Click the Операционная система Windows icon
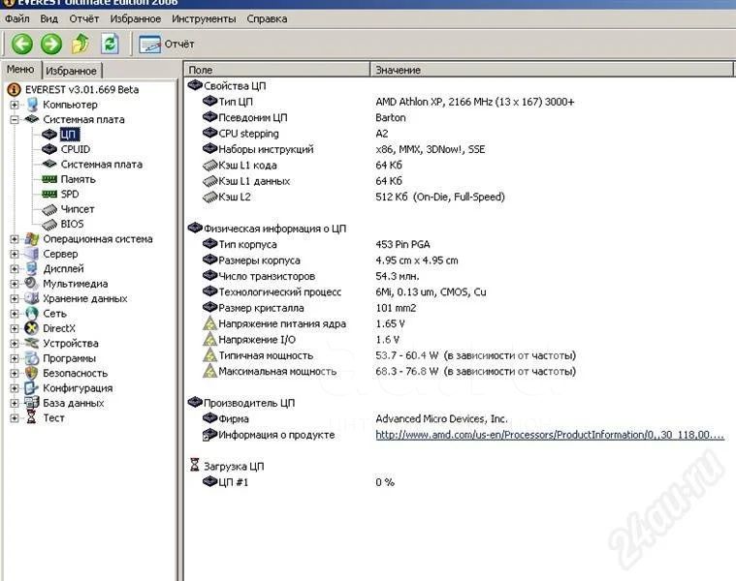The width and height of the screenshot is (736, 581). pos(32,239)
